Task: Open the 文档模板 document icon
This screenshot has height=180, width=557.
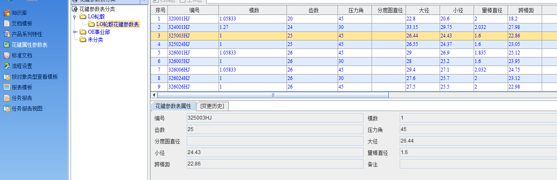Action: point(6,23)
